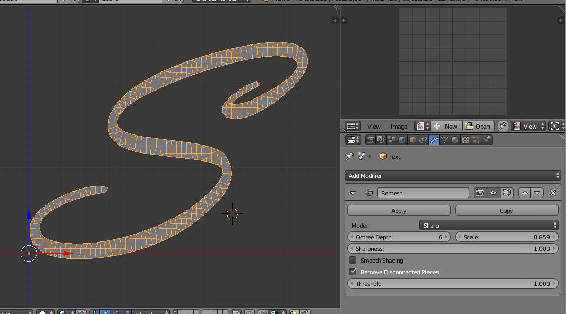Toggle Remesh modifier viewport visibility eye
Viewport: 566px width, 314px height.
[493, 193]
